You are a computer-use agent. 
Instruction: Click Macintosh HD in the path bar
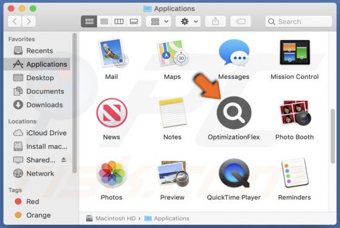[x=110, y=218]
